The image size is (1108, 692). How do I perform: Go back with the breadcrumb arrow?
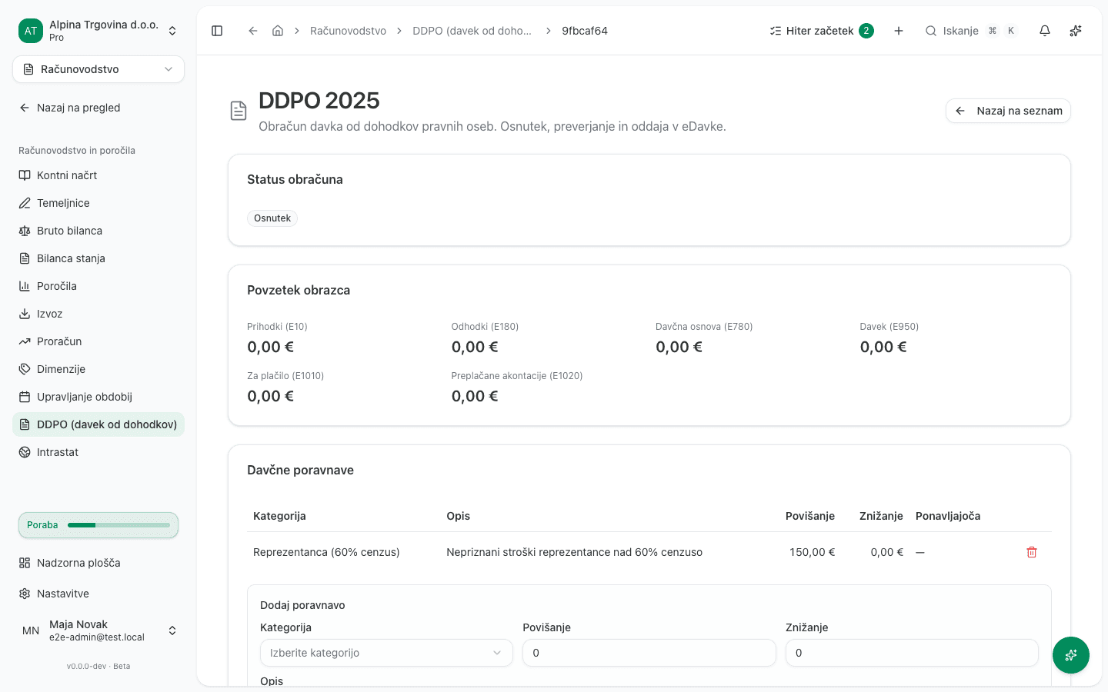click(x=252, y=31)
